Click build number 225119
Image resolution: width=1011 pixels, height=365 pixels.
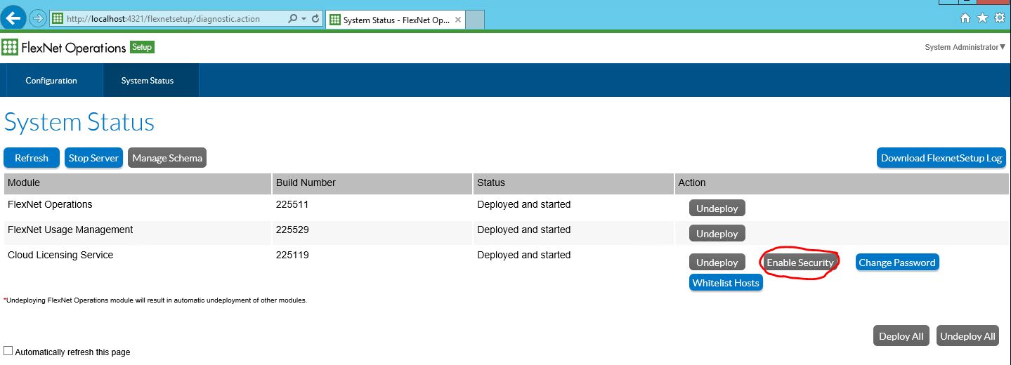pos(292,255)
